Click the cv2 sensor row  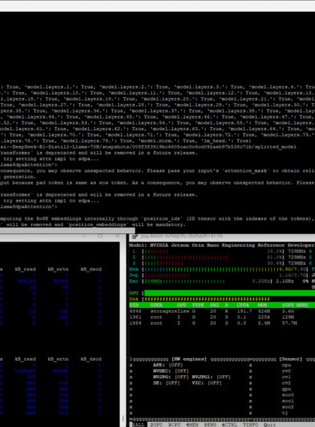[286, 383]
